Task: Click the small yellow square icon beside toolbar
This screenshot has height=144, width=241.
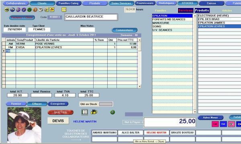Action: [64, 10]
